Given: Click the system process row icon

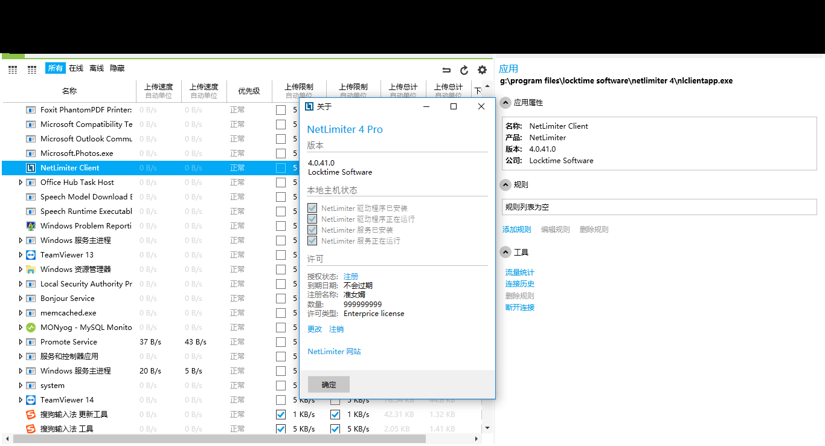Looking at the screenshot, I should click(x=31, y=386).
